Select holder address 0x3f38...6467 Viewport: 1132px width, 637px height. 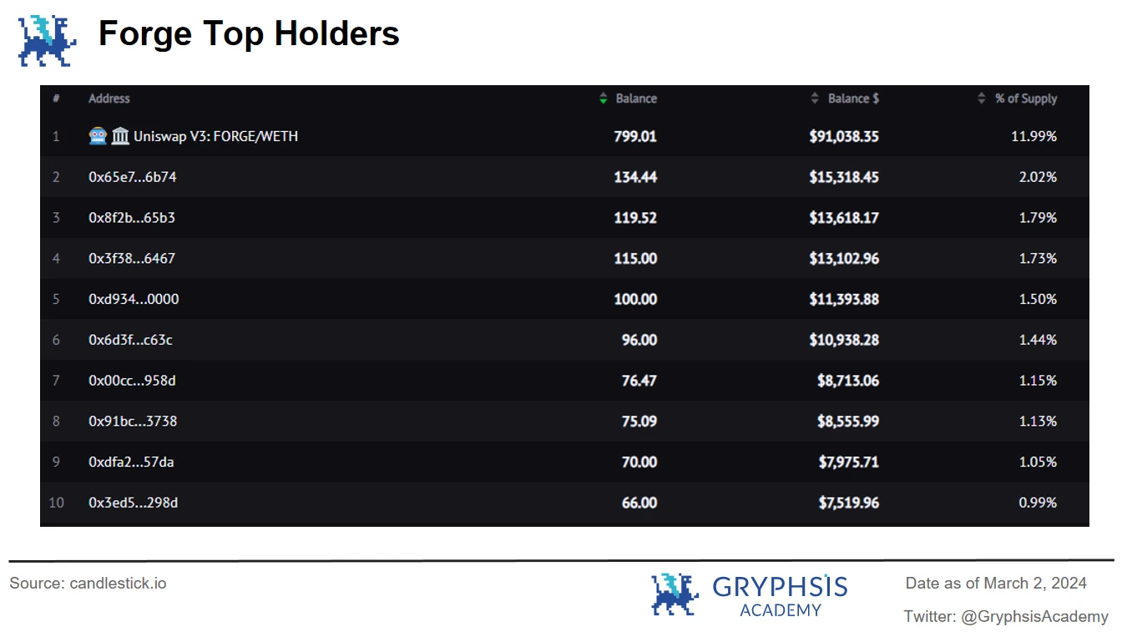(x=132, y=259)
